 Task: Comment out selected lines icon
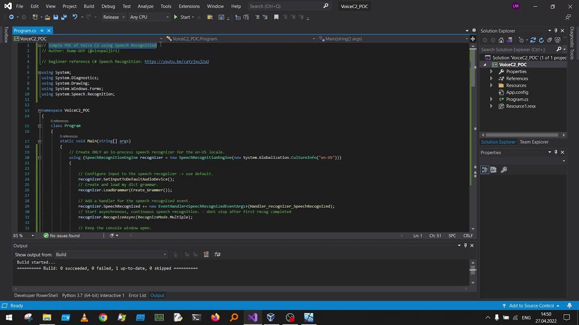[257, 17]
